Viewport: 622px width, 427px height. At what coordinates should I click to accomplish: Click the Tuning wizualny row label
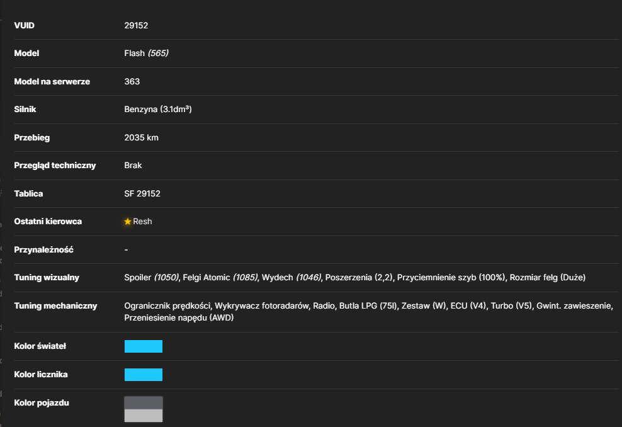tap(47, 277)
